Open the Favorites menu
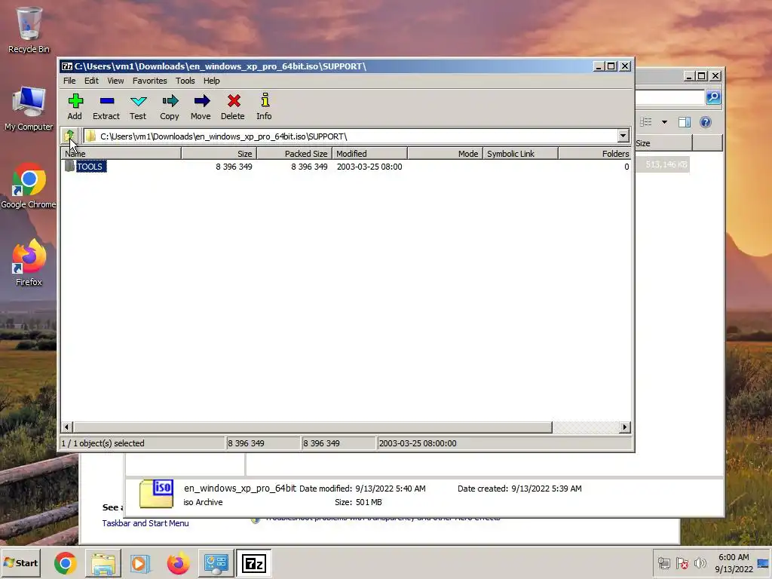 click(x=150, y=81)
